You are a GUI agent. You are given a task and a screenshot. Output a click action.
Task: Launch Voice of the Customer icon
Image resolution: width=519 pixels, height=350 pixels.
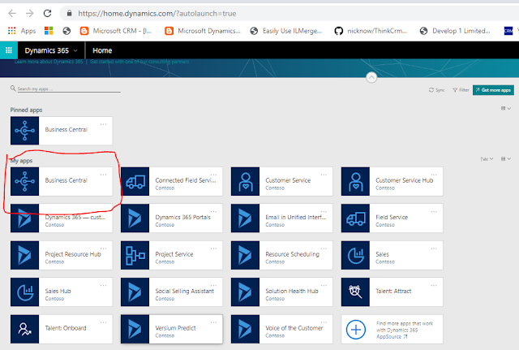click(x=245, y=329)
